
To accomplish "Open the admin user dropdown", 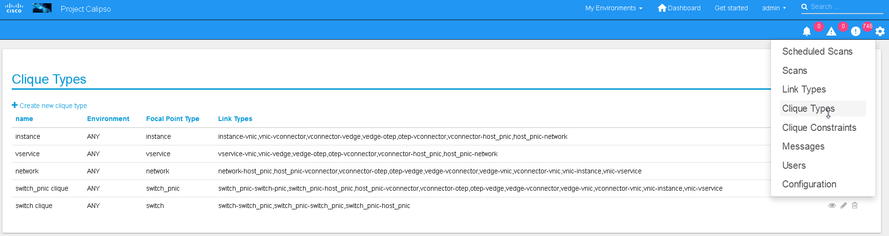I will [x=774, y=8].
